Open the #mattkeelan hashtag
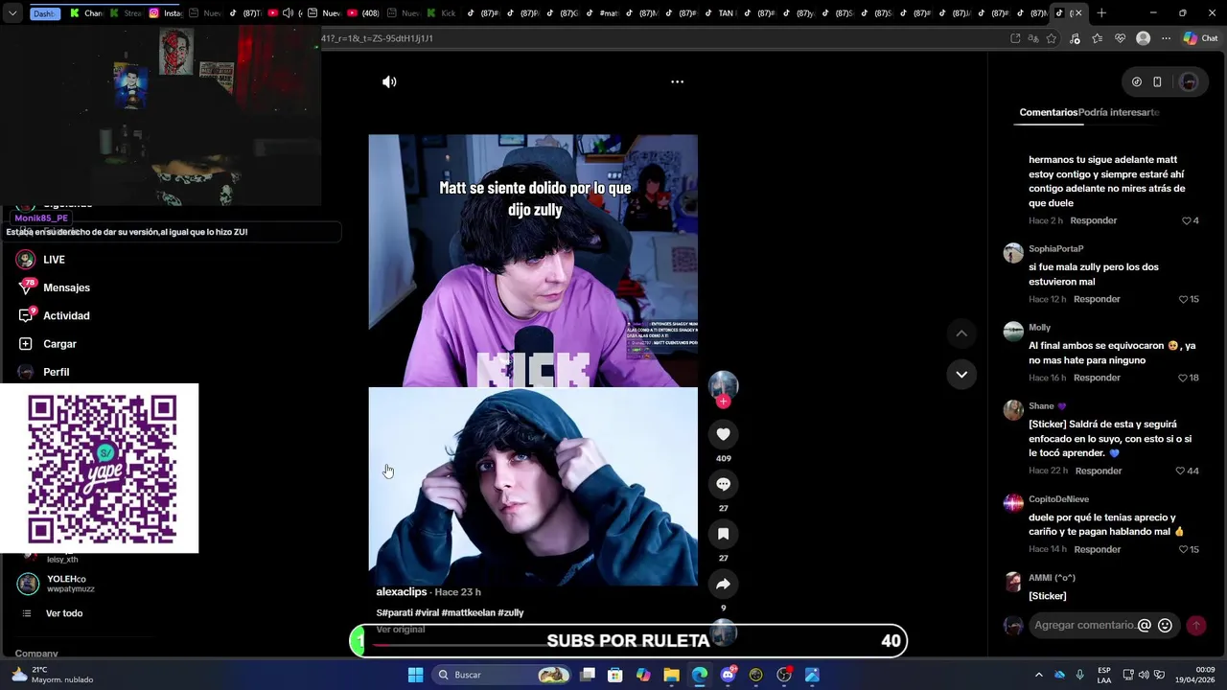Image resolution: width=1227 pixels, height=690 pixels. coord(468,612)
